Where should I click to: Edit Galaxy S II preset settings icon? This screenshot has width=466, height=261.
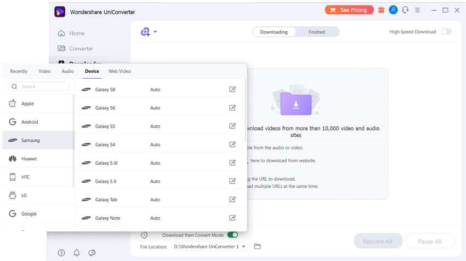click(x=232, y=181)
